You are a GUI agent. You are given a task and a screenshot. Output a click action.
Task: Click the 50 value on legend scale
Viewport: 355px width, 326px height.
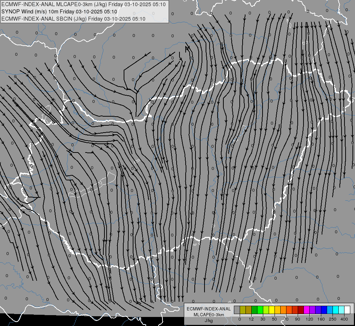(274, 319)
